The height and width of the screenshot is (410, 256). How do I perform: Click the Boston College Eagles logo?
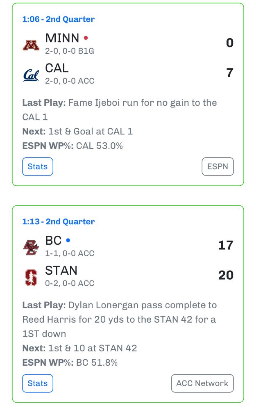[31, 247]
